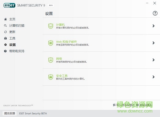160x117 pixels.
Task: Click the 导入/导出设置 link
Action: click(125, 105)
